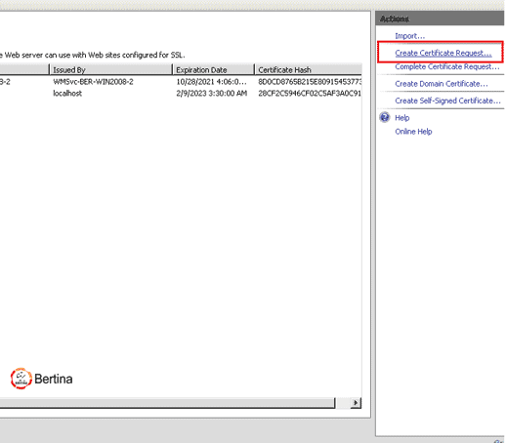Viewport: 506px width, 443px height.
Task: Open Create Self-Signed Certificate…
Action: [x=447, y=101]
